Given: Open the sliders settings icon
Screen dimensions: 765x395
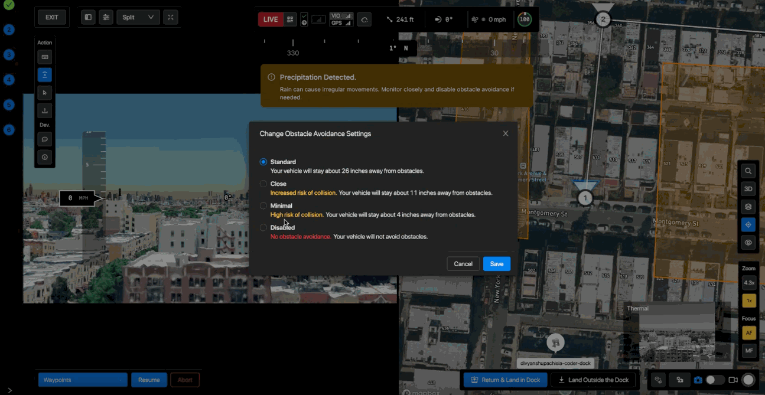Looking at the screenshot, I should (x=106, y=17).
